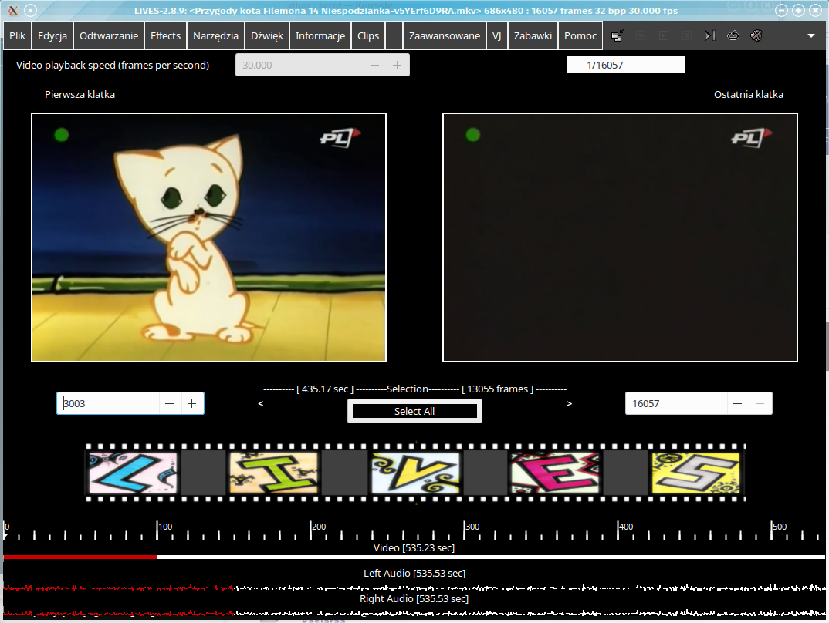Open the Pomoc menu
Viewport: 829px width, 623px height.
click(x=580, y=35)
